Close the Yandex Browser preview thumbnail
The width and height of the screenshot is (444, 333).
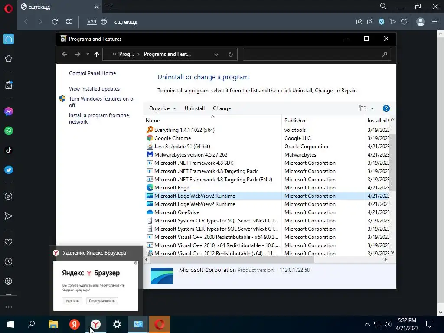136,263
